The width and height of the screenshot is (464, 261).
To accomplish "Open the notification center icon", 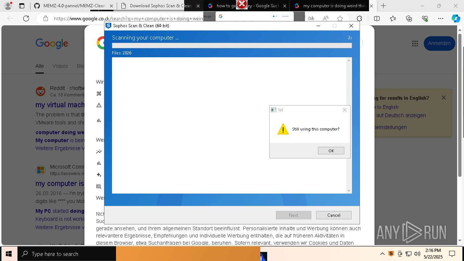I will [452, 254].
